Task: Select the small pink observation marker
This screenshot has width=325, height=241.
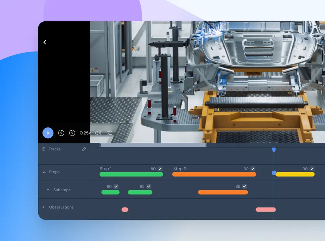Action: pos(125,210)
